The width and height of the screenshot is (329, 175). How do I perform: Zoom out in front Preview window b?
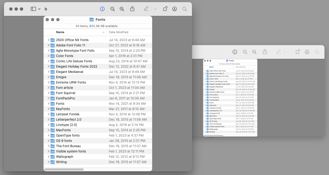pos(113,9)
